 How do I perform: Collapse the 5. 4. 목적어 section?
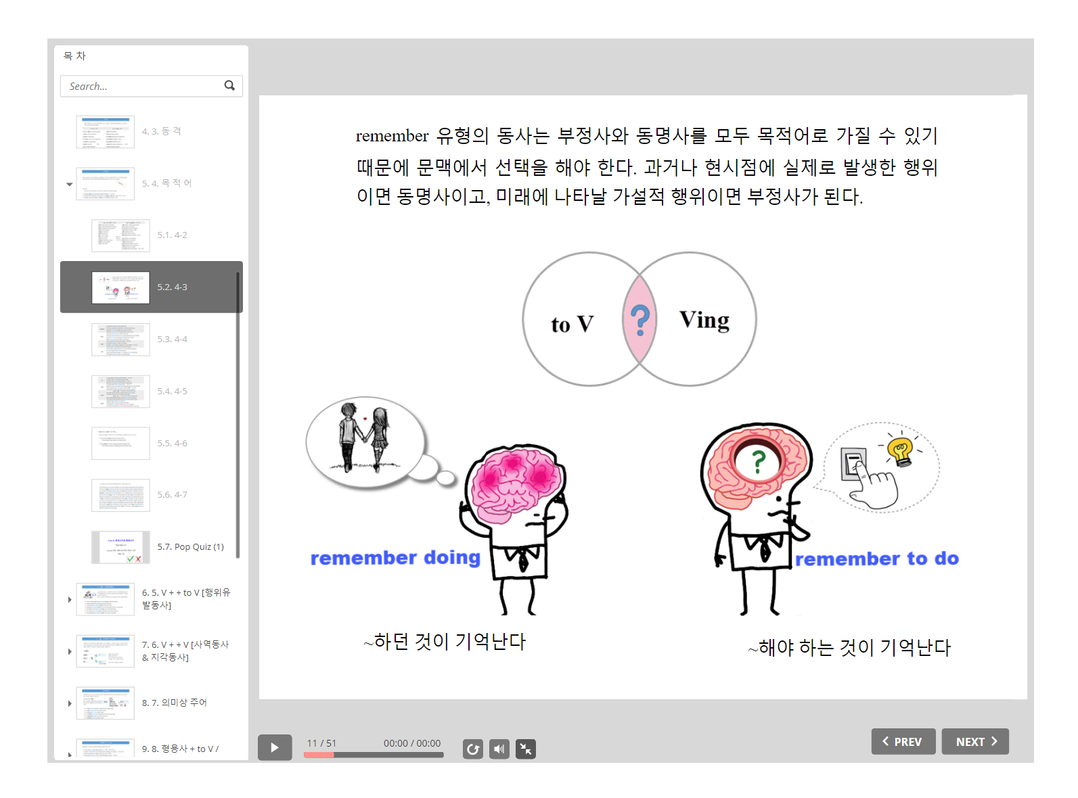click(x=69, y=184)
